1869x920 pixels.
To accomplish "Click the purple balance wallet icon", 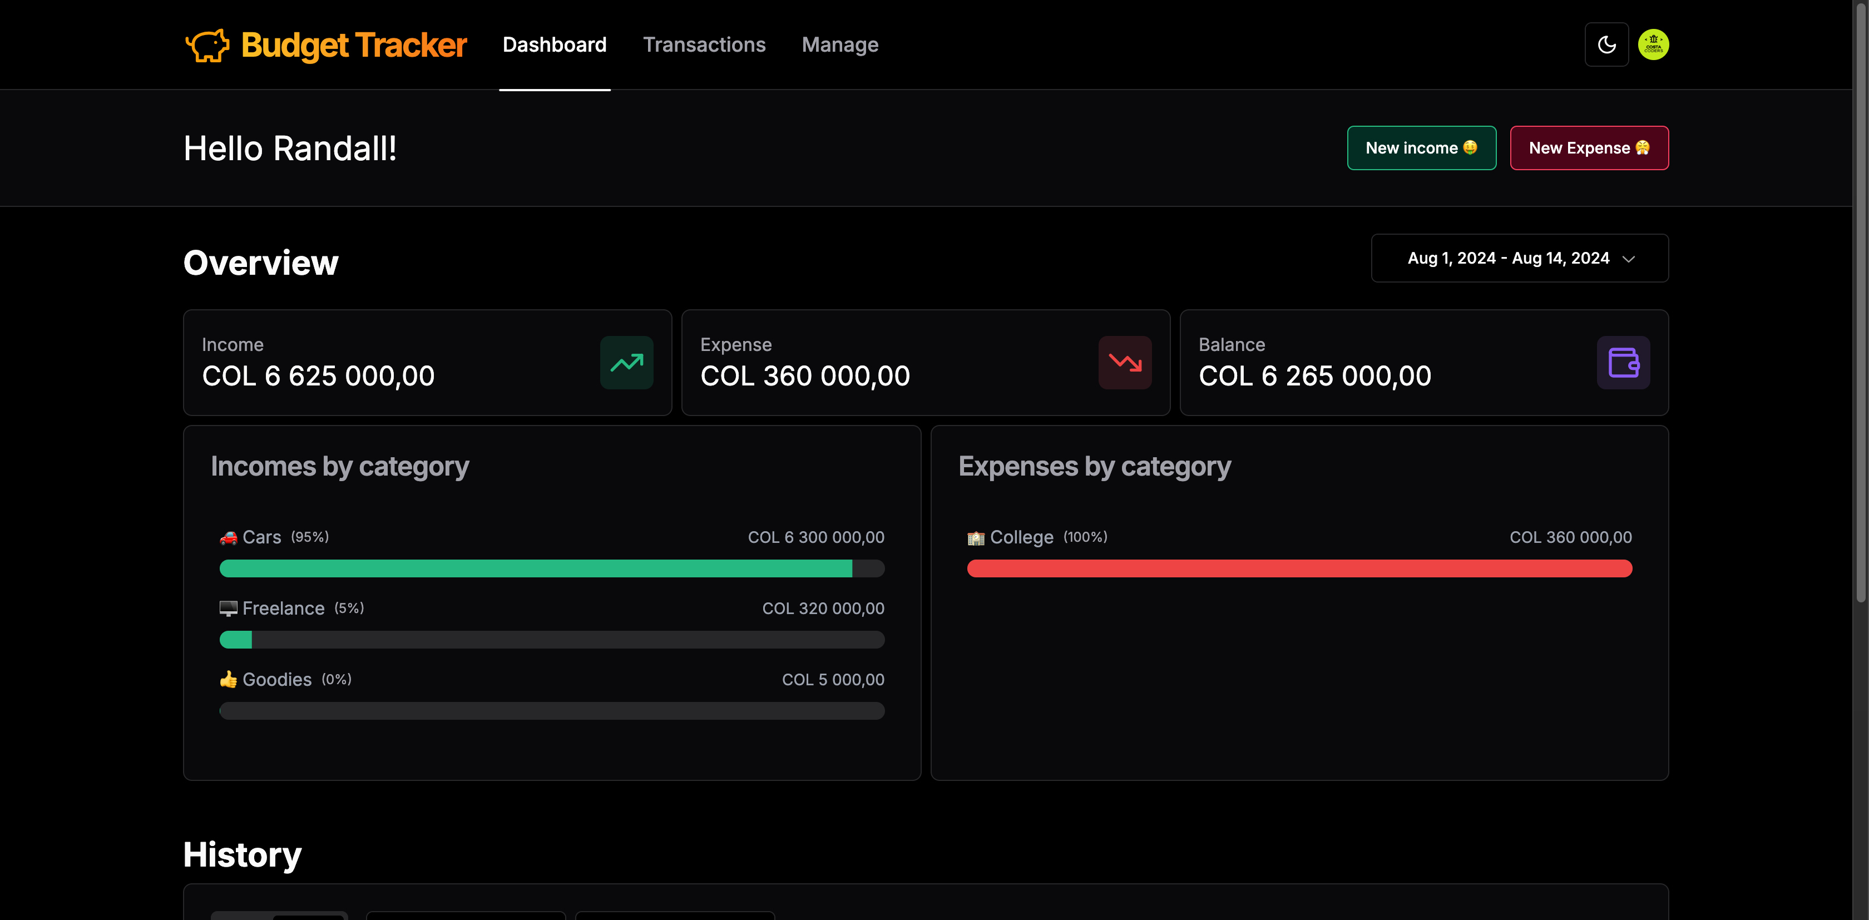I will point(1623,363).
